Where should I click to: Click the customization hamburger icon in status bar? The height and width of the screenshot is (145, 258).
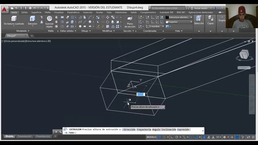[253, 137]
